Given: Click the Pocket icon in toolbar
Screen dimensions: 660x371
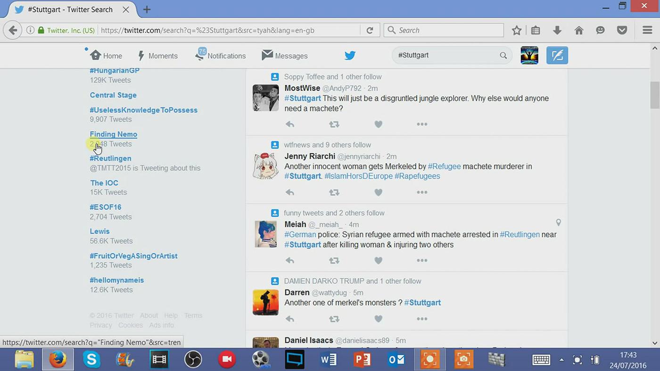Looking at the screenshot, I should [622, 31].
